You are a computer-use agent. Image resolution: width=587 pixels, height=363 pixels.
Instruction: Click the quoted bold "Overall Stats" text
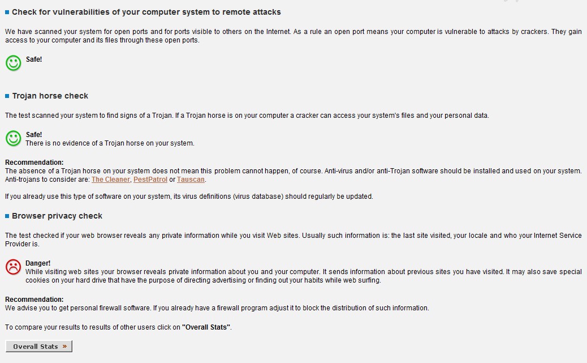(206, 327)
